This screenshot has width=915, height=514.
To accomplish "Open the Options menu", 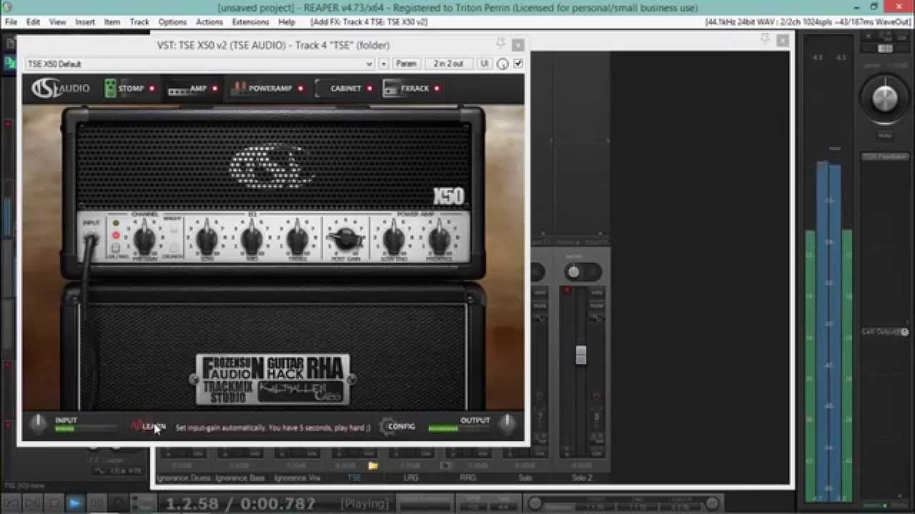I will 172,22.
